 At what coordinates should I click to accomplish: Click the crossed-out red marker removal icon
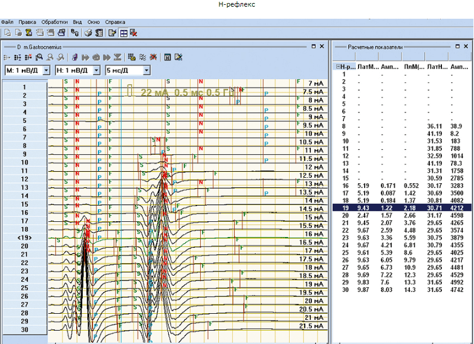coord(154,57)
